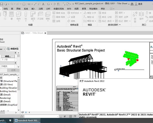Select the 构件 (Component) tool

[19, 16]
